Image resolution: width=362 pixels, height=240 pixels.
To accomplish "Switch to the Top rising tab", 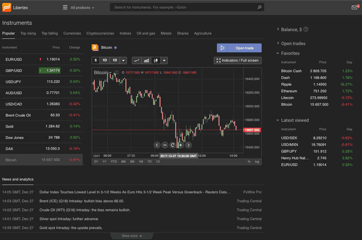I will pyautogui.click(x=28, y=33).
